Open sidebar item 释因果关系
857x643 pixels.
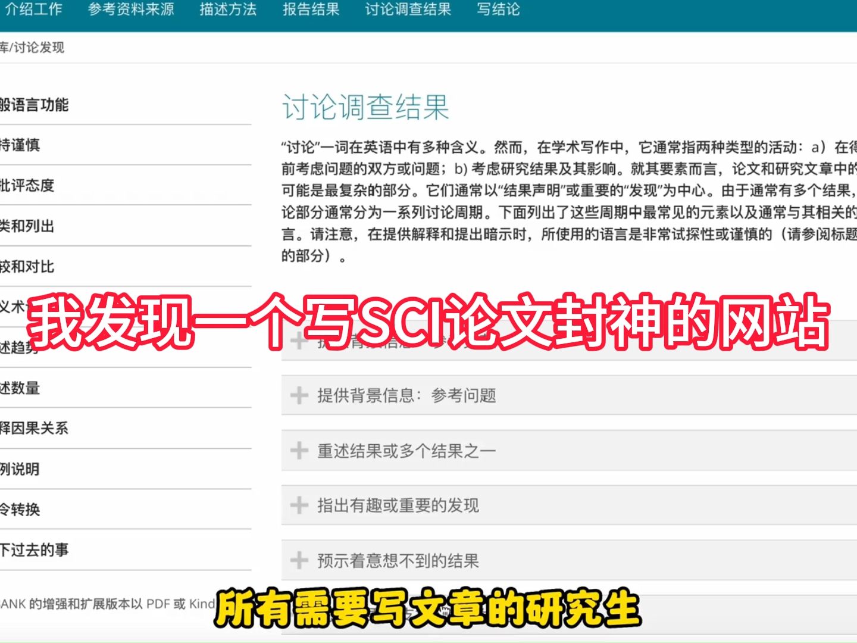[34, 428]
